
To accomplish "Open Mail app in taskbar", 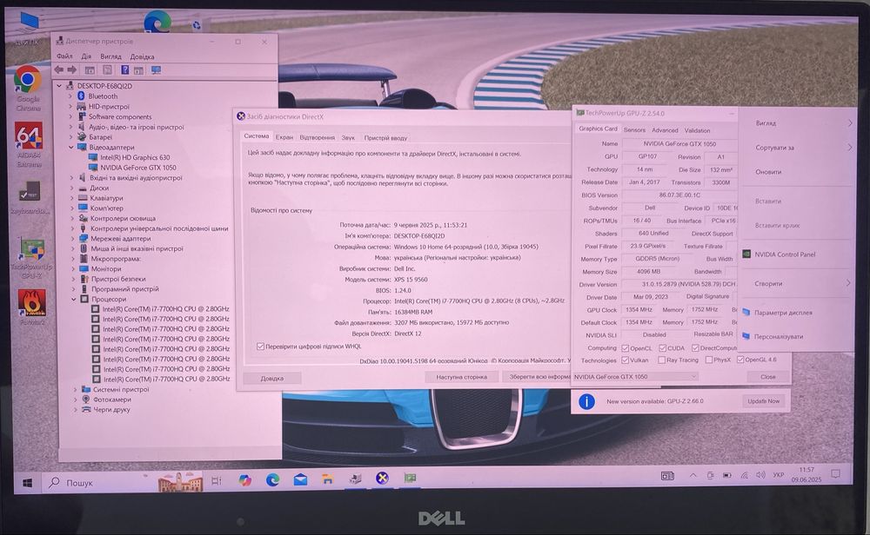I will click(300, 479).
